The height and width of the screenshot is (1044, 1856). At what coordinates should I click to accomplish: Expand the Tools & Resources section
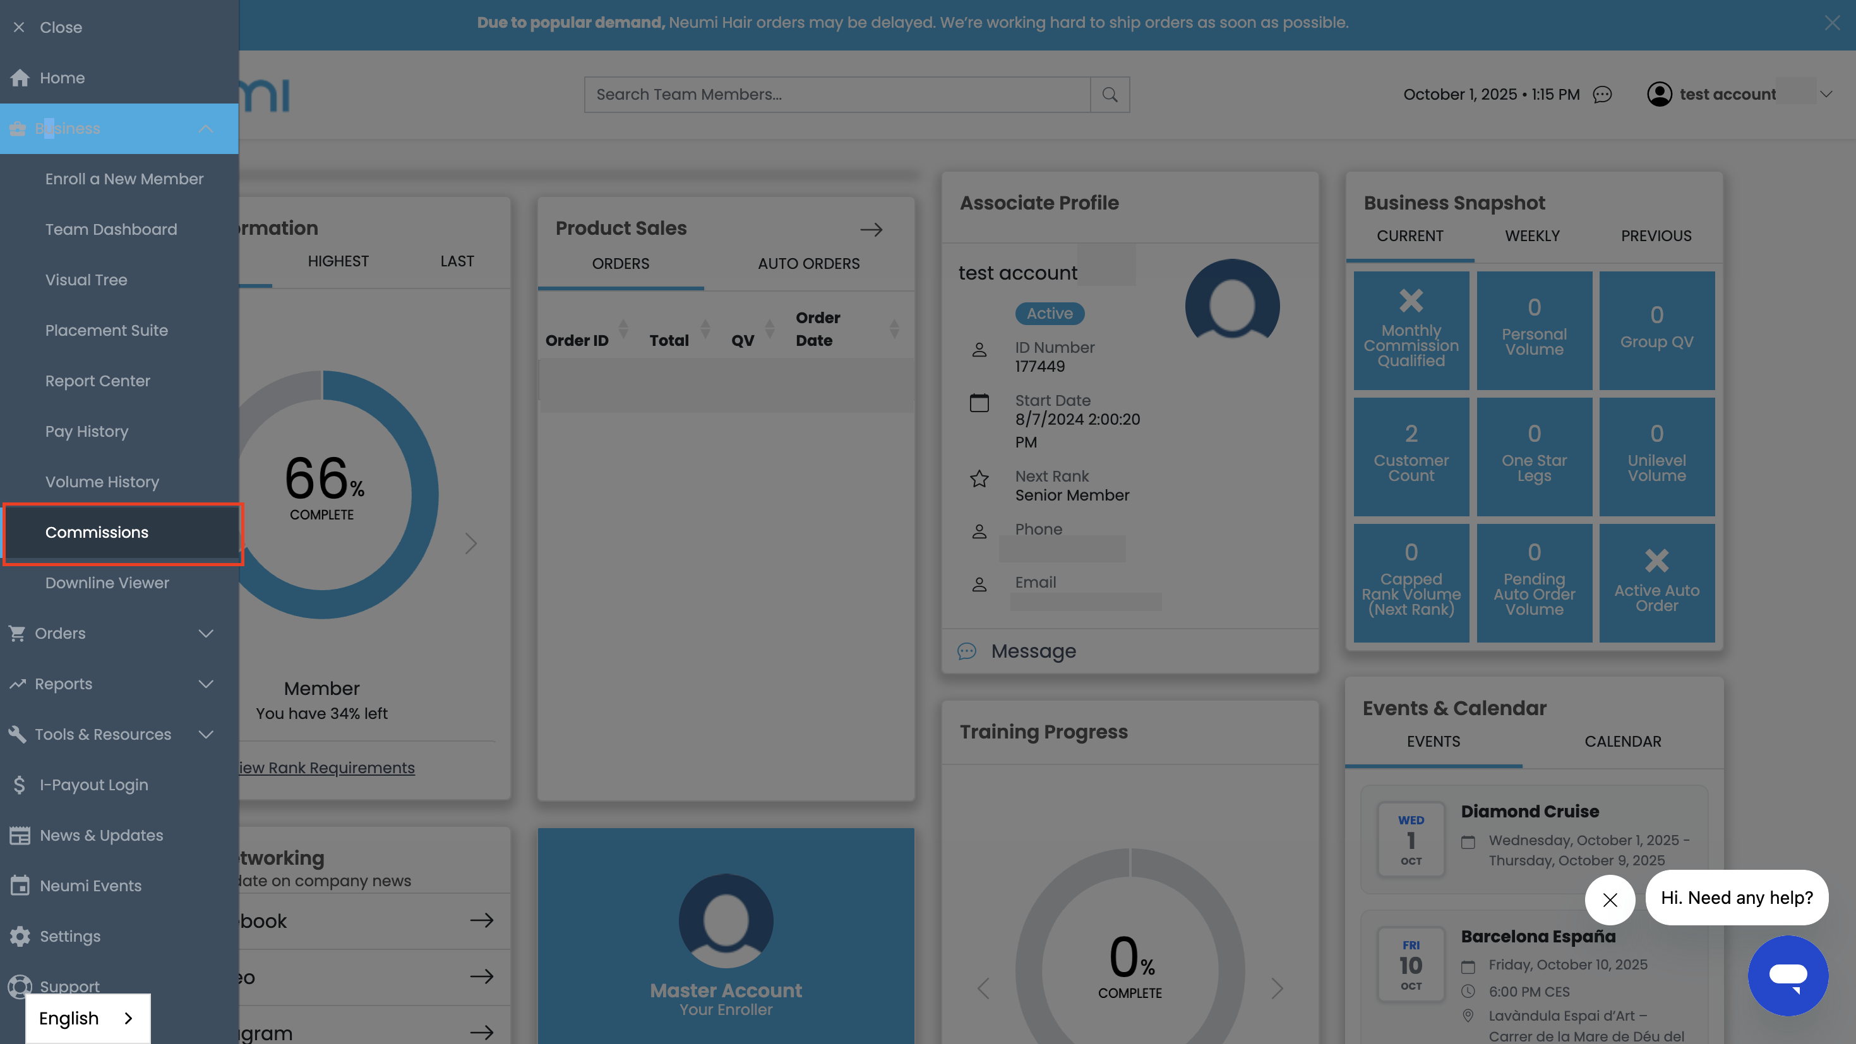coord(205,735)
